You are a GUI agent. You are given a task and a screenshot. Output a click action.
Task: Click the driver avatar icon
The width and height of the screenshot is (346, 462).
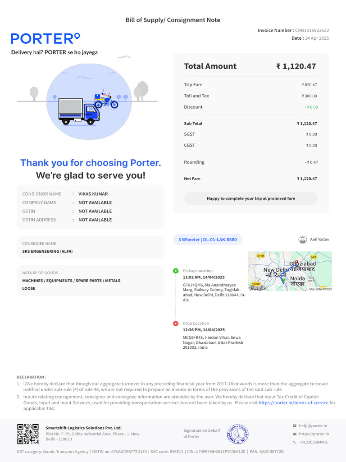click(303, 240)
